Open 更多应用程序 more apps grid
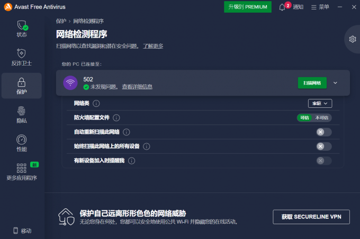 pos(22,171)
